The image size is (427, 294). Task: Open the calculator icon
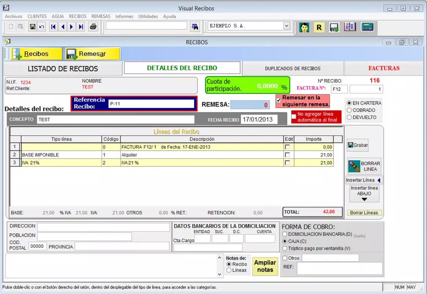[368, 27]
